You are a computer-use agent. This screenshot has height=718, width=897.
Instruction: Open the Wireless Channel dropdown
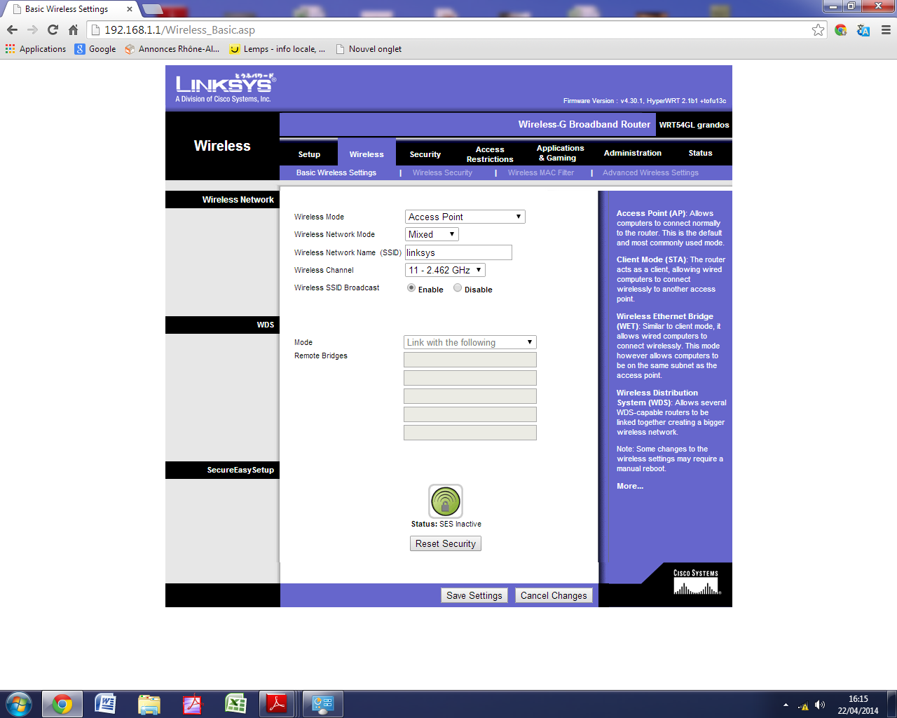pos(445,270)
